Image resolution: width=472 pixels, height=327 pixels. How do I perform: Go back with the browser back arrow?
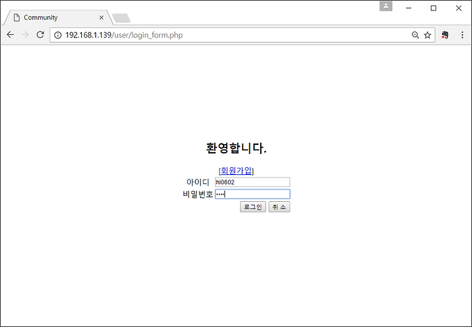point(10,35)
